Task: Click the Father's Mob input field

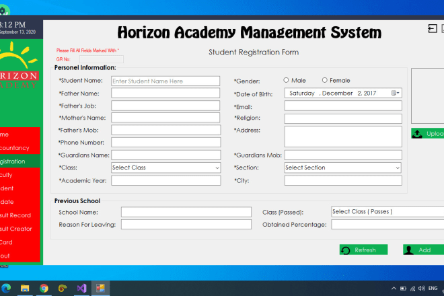Action: tap(166, 130)
